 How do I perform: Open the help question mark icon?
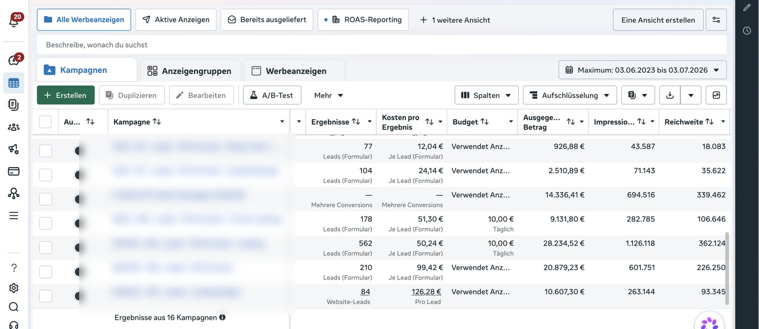click(x=14, y=268)
